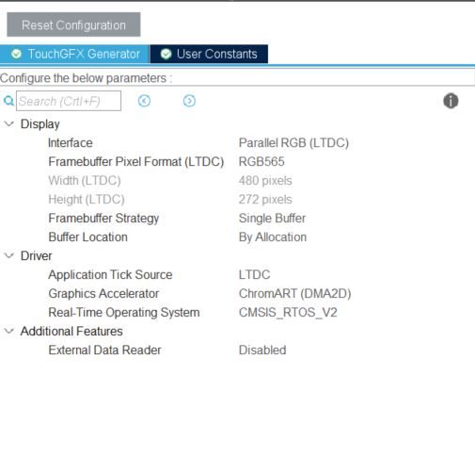The width and height of the screenshot is (475, 473).
Task: Open the CMSIS_RTOS_V2 value
Action: click(288, 313)
